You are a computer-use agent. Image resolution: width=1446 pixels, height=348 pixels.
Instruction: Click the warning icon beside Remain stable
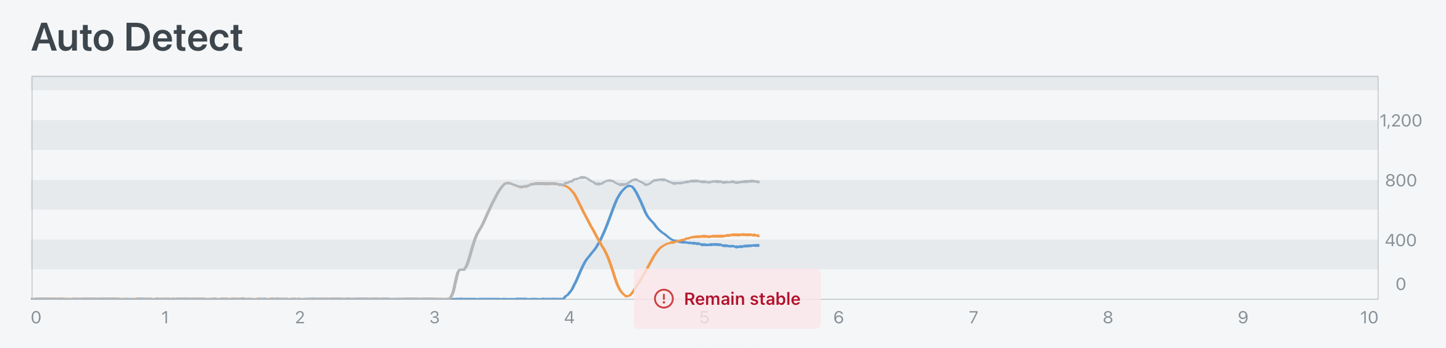pos(663,299)
